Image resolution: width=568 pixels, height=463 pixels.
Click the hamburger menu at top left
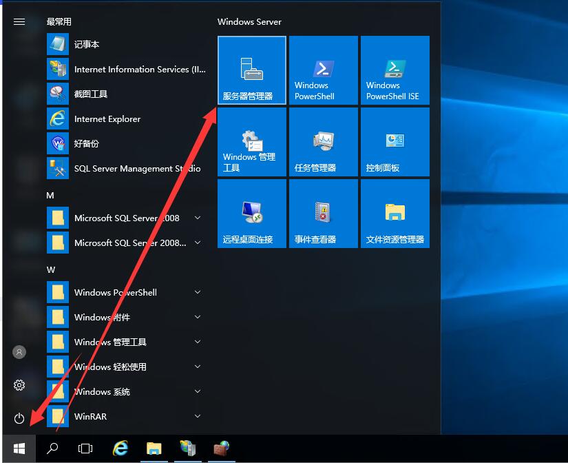[x=19, y=22]
